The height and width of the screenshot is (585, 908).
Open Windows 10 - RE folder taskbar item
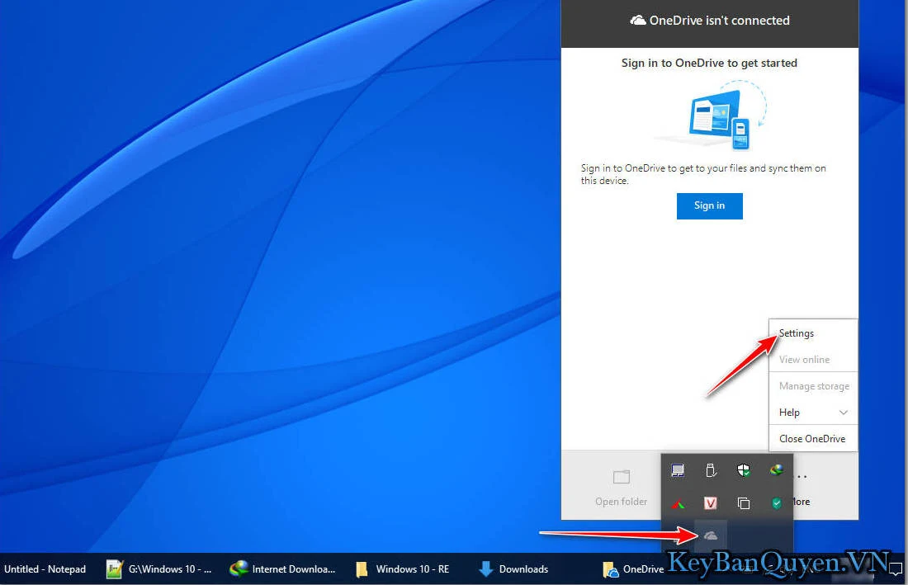pos(403,569)
